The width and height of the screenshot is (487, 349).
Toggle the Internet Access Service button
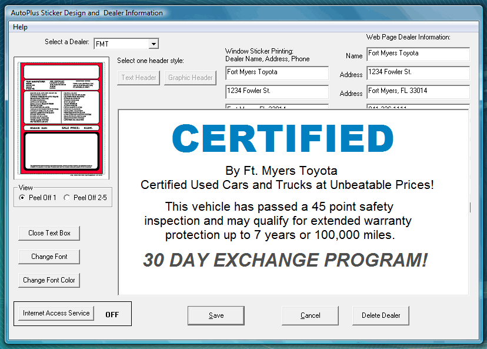pyautogui.click(x=56, y=313)
